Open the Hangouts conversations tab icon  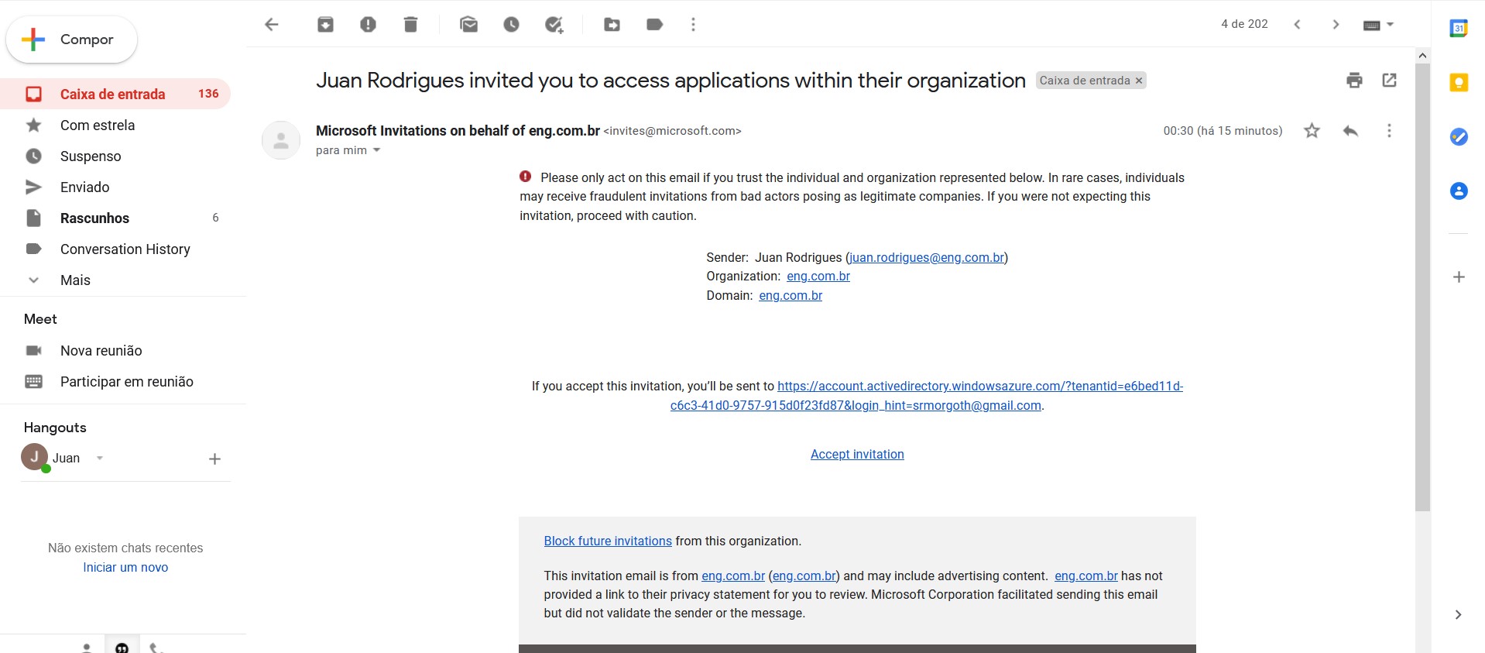point(122,648)
